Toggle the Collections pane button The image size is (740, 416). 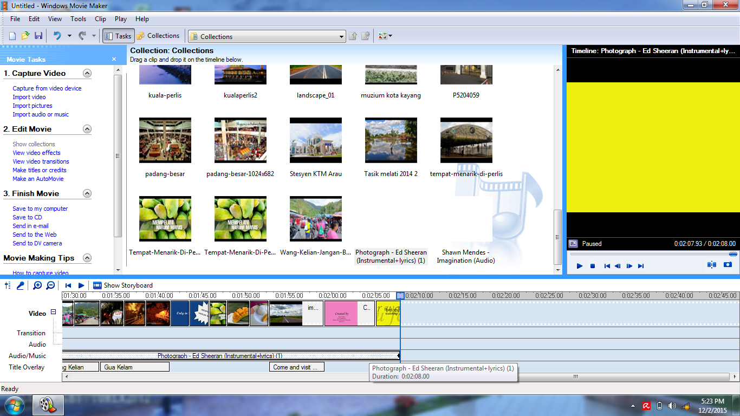click(x=158, y=36)
